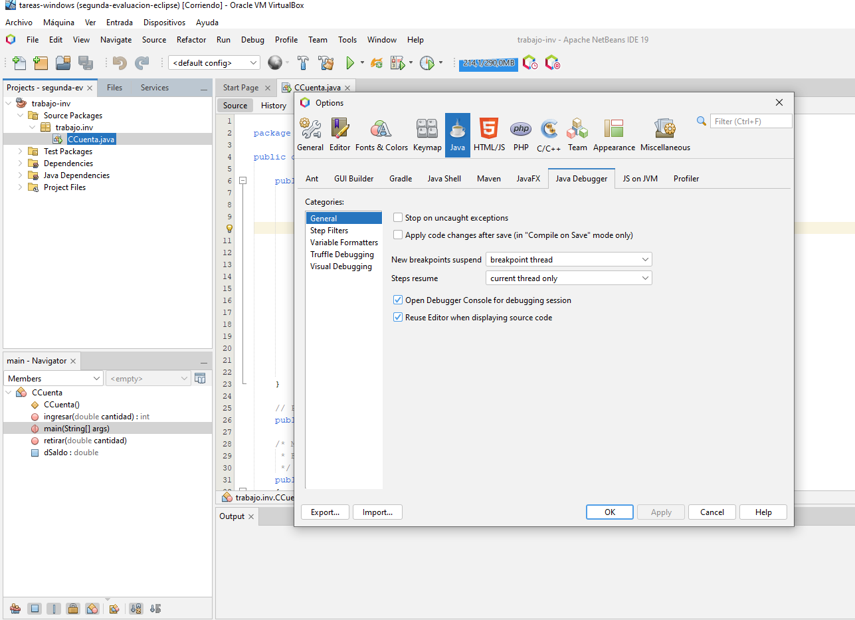855x620 pixels.
Task: Open New breakpoints suspend dropdown
Action: pos(569,260)
